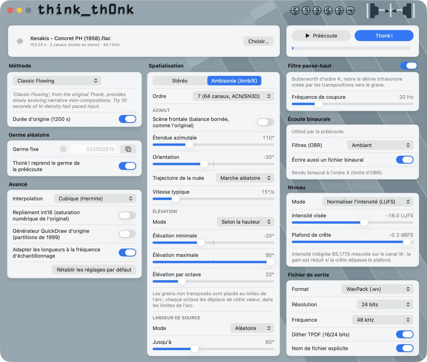Toggle Dither TPDF (16/24 bits)
This screenshot has width=427, height=362.
[x=405, y=334]
